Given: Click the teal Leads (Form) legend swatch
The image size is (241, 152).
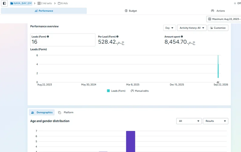Looking at the screenshot, I should [108, 91].
